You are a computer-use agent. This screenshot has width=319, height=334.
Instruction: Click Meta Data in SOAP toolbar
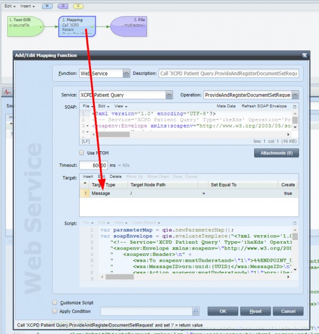(226, 106)
